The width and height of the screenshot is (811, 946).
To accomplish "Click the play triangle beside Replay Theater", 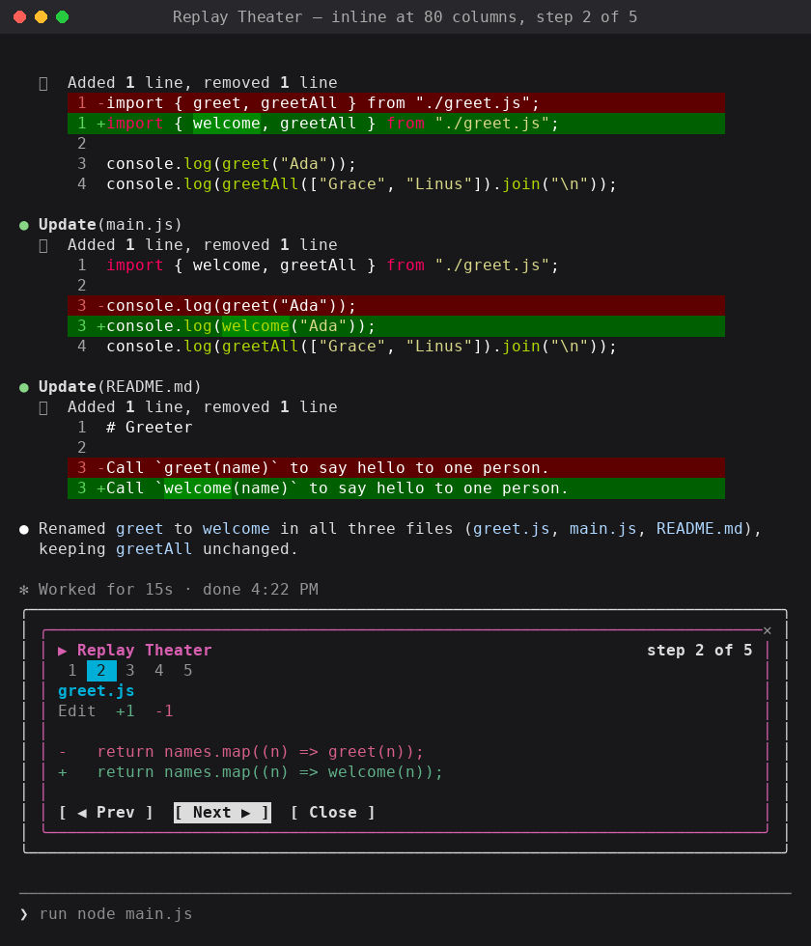I will (62, 651).
